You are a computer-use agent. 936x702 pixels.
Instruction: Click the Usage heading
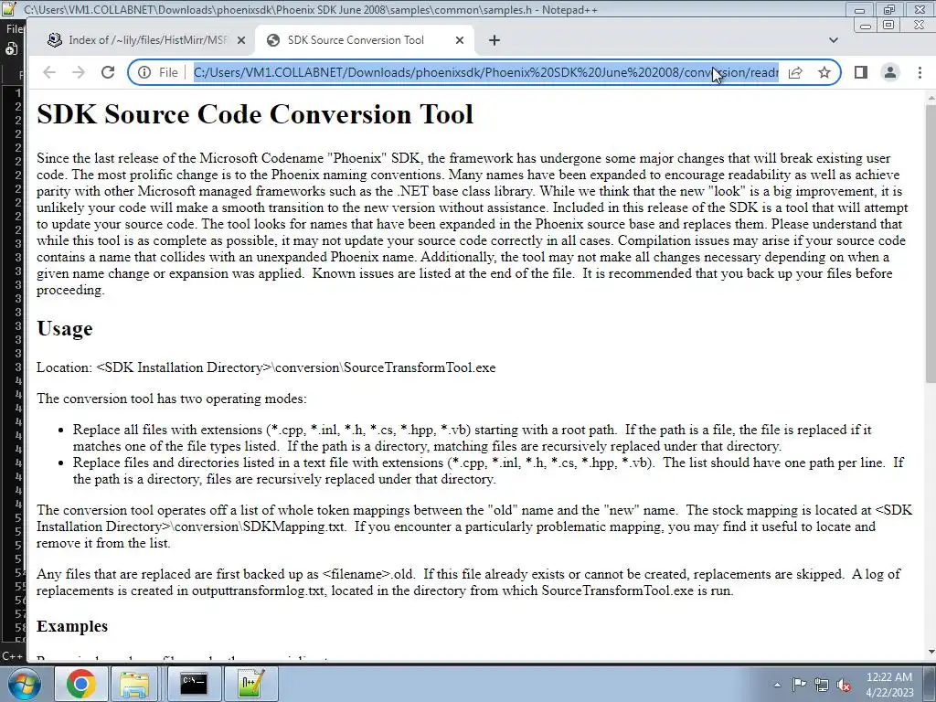tap(65, 328)
